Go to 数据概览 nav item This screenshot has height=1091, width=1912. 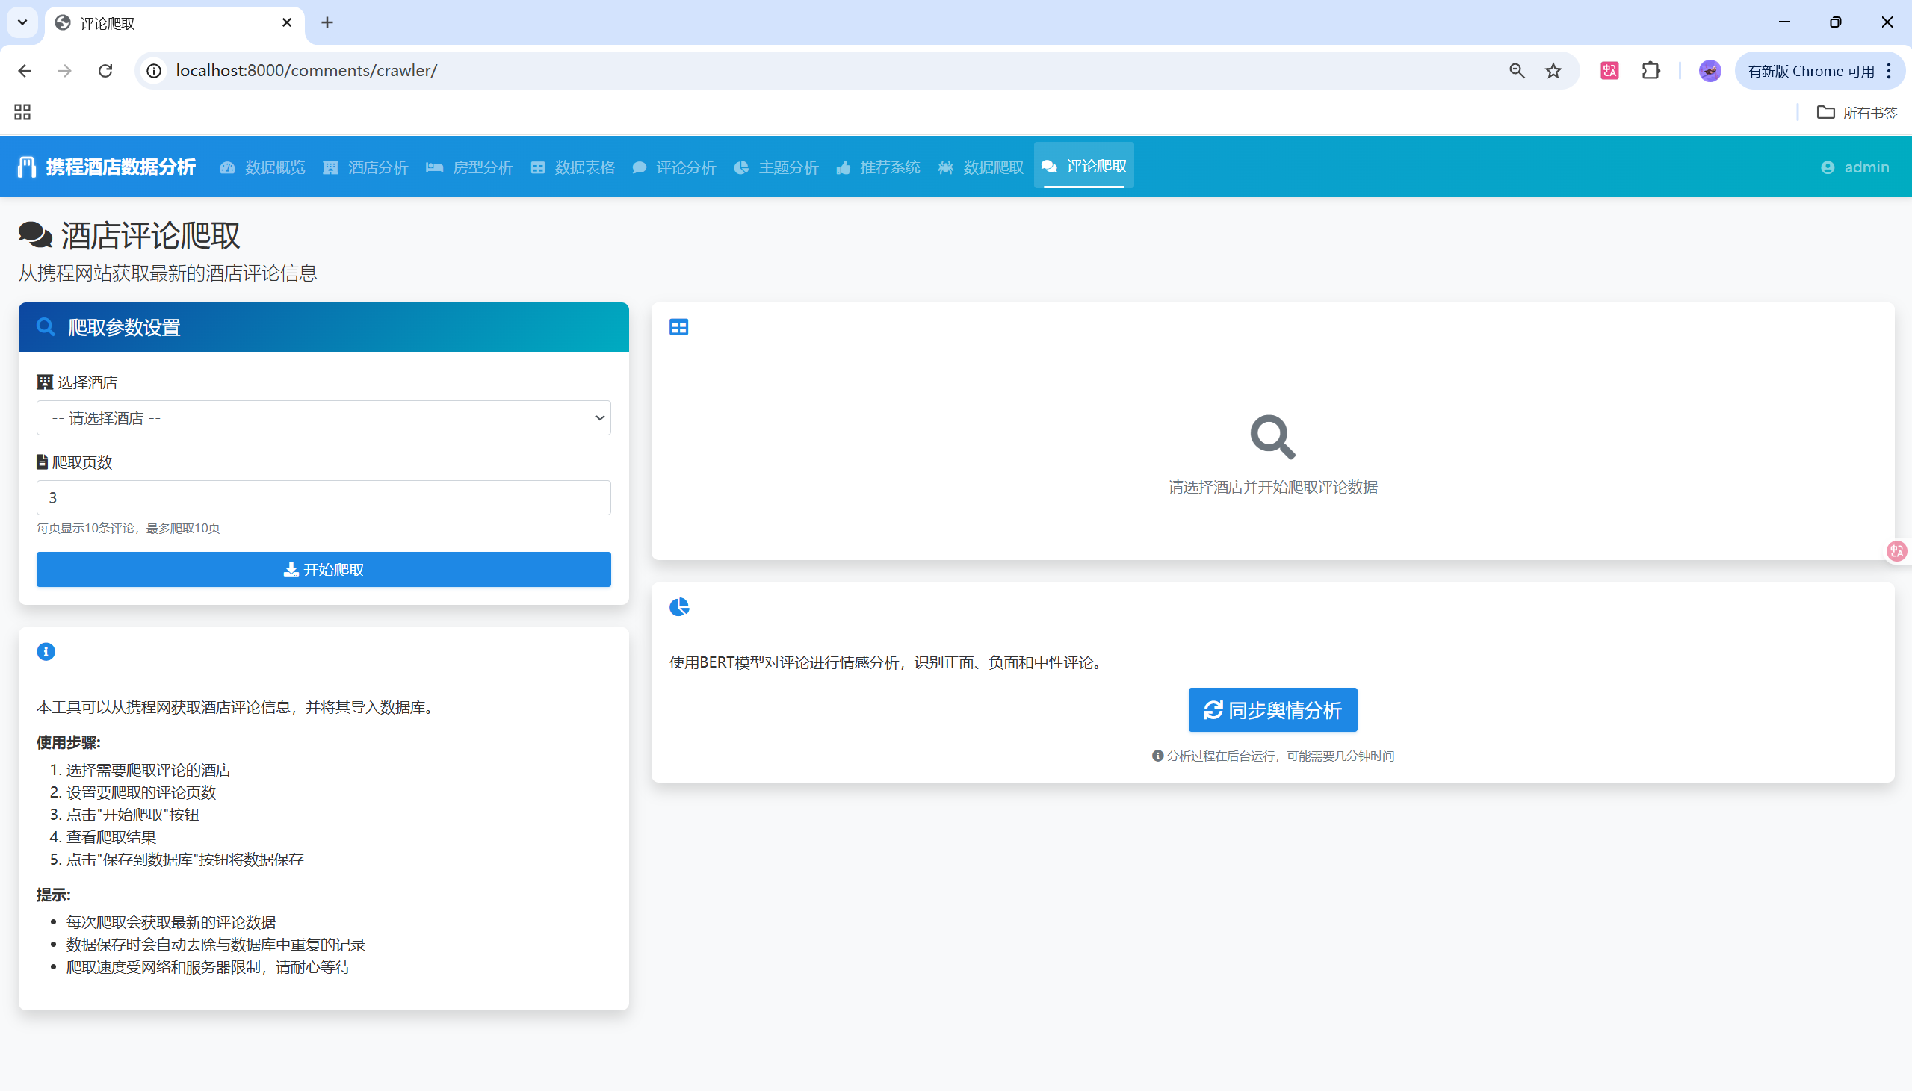coord(262,167)
